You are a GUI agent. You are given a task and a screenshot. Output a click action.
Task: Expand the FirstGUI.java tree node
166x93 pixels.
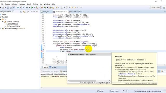coord(5,24)
